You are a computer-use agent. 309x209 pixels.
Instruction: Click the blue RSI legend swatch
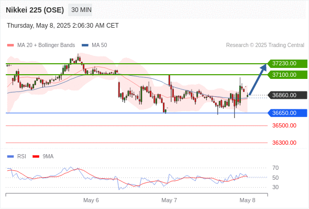click(x=10, y=157)
